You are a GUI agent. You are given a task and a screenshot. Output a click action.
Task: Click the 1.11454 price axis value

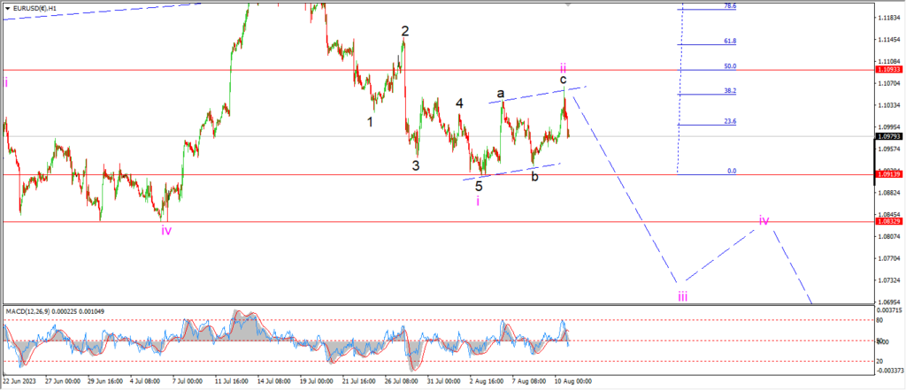coord(887,39)
